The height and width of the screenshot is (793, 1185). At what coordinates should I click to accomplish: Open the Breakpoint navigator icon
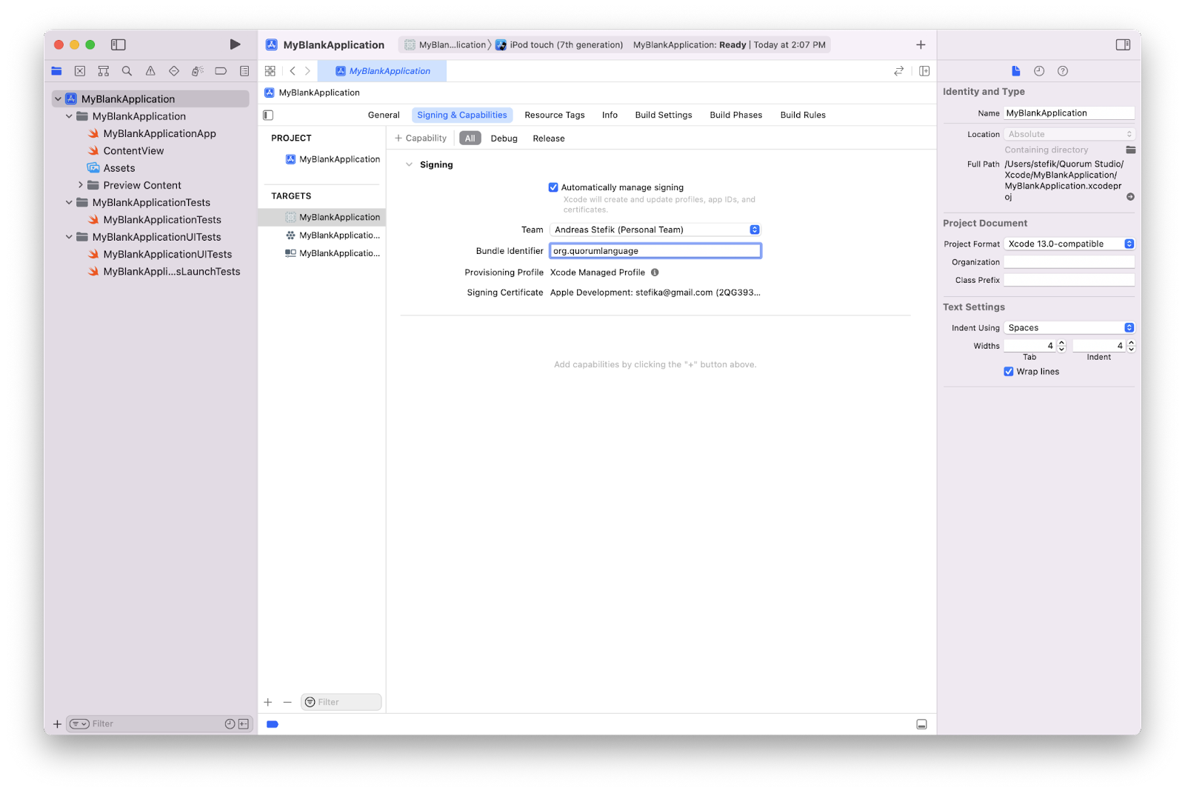pyautogui.click(x=221, y=71)
